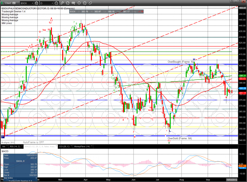This screenshot has height=182, width=247.
Task: Click the OverBought (Frame: 64) label
Action: click(x=181, y=62)
